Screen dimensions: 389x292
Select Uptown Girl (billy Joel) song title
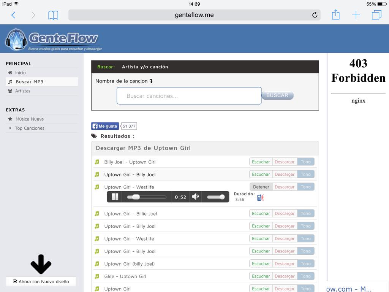(129, 264)
